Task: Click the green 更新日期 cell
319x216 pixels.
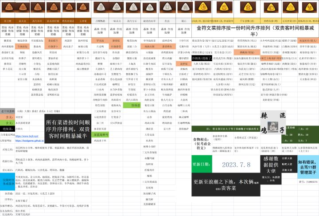Action: (202, 164)
